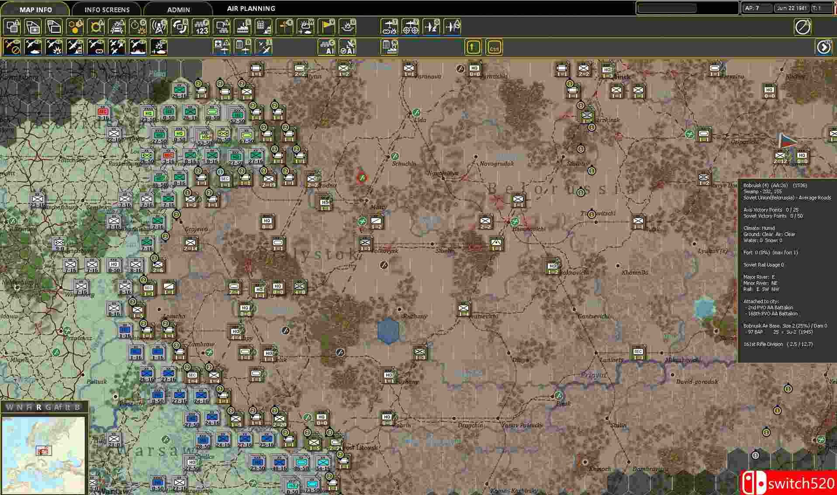Toggle the weather cloud icon (W)
Screen dimensions: 837x495
click(306, 27)
